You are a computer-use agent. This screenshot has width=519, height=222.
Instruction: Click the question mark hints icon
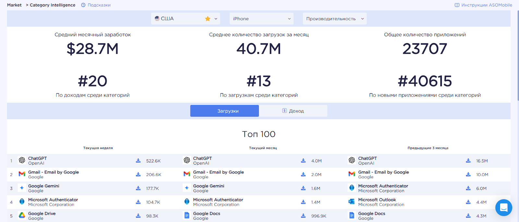(83, 5)
